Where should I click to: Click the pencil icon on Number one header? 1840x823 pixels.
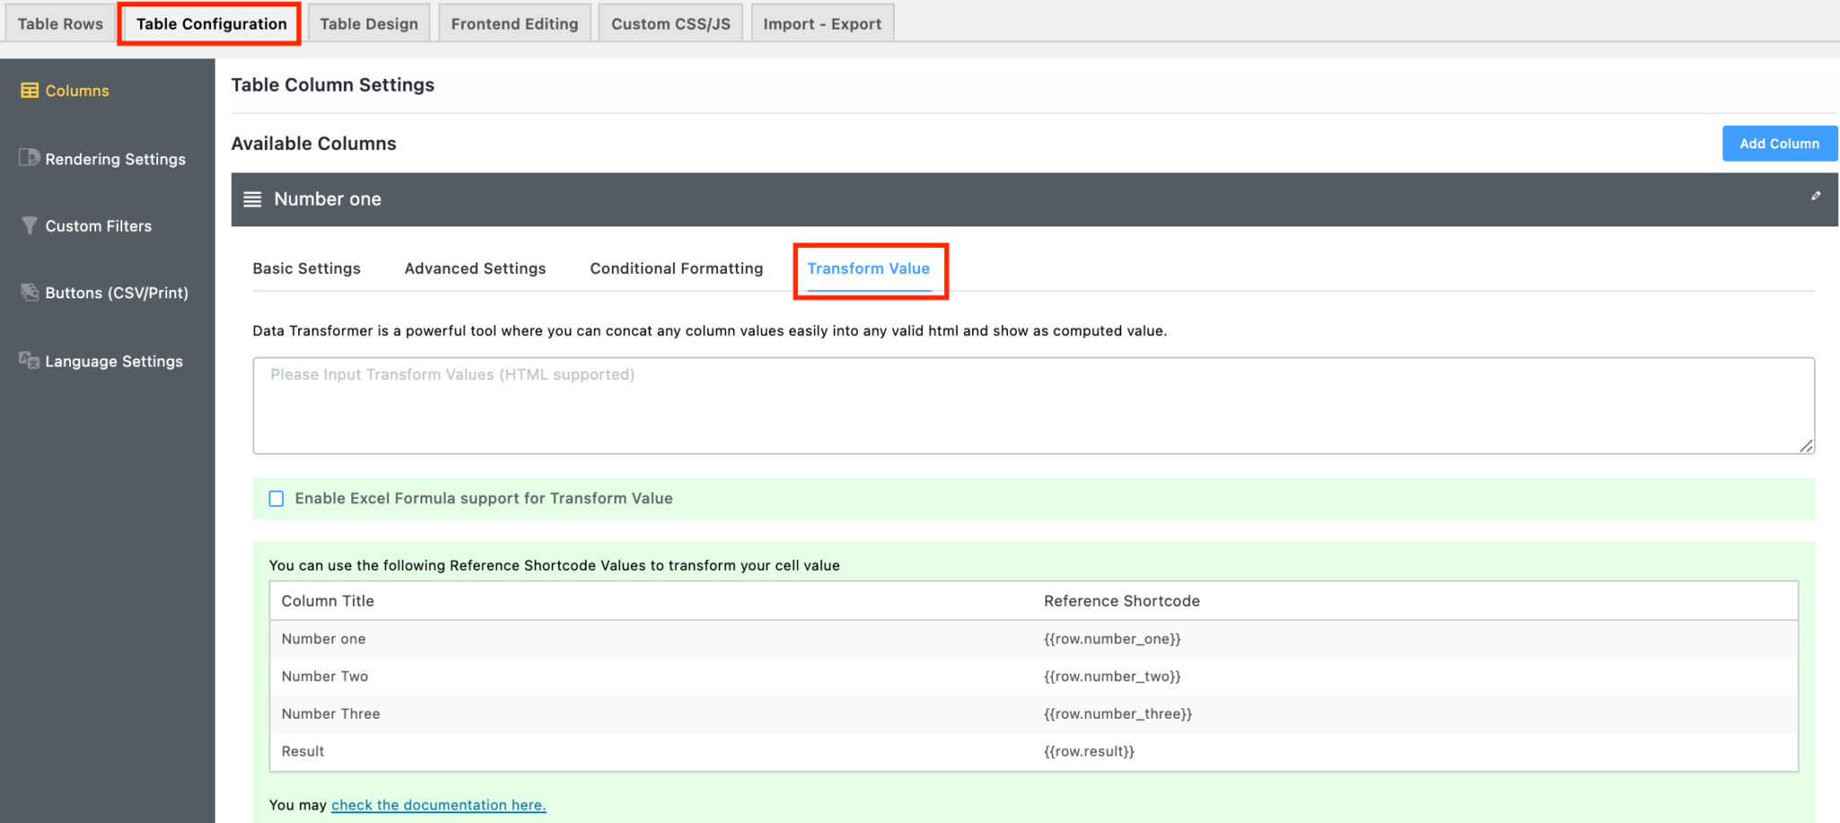tap(1816, 195)
